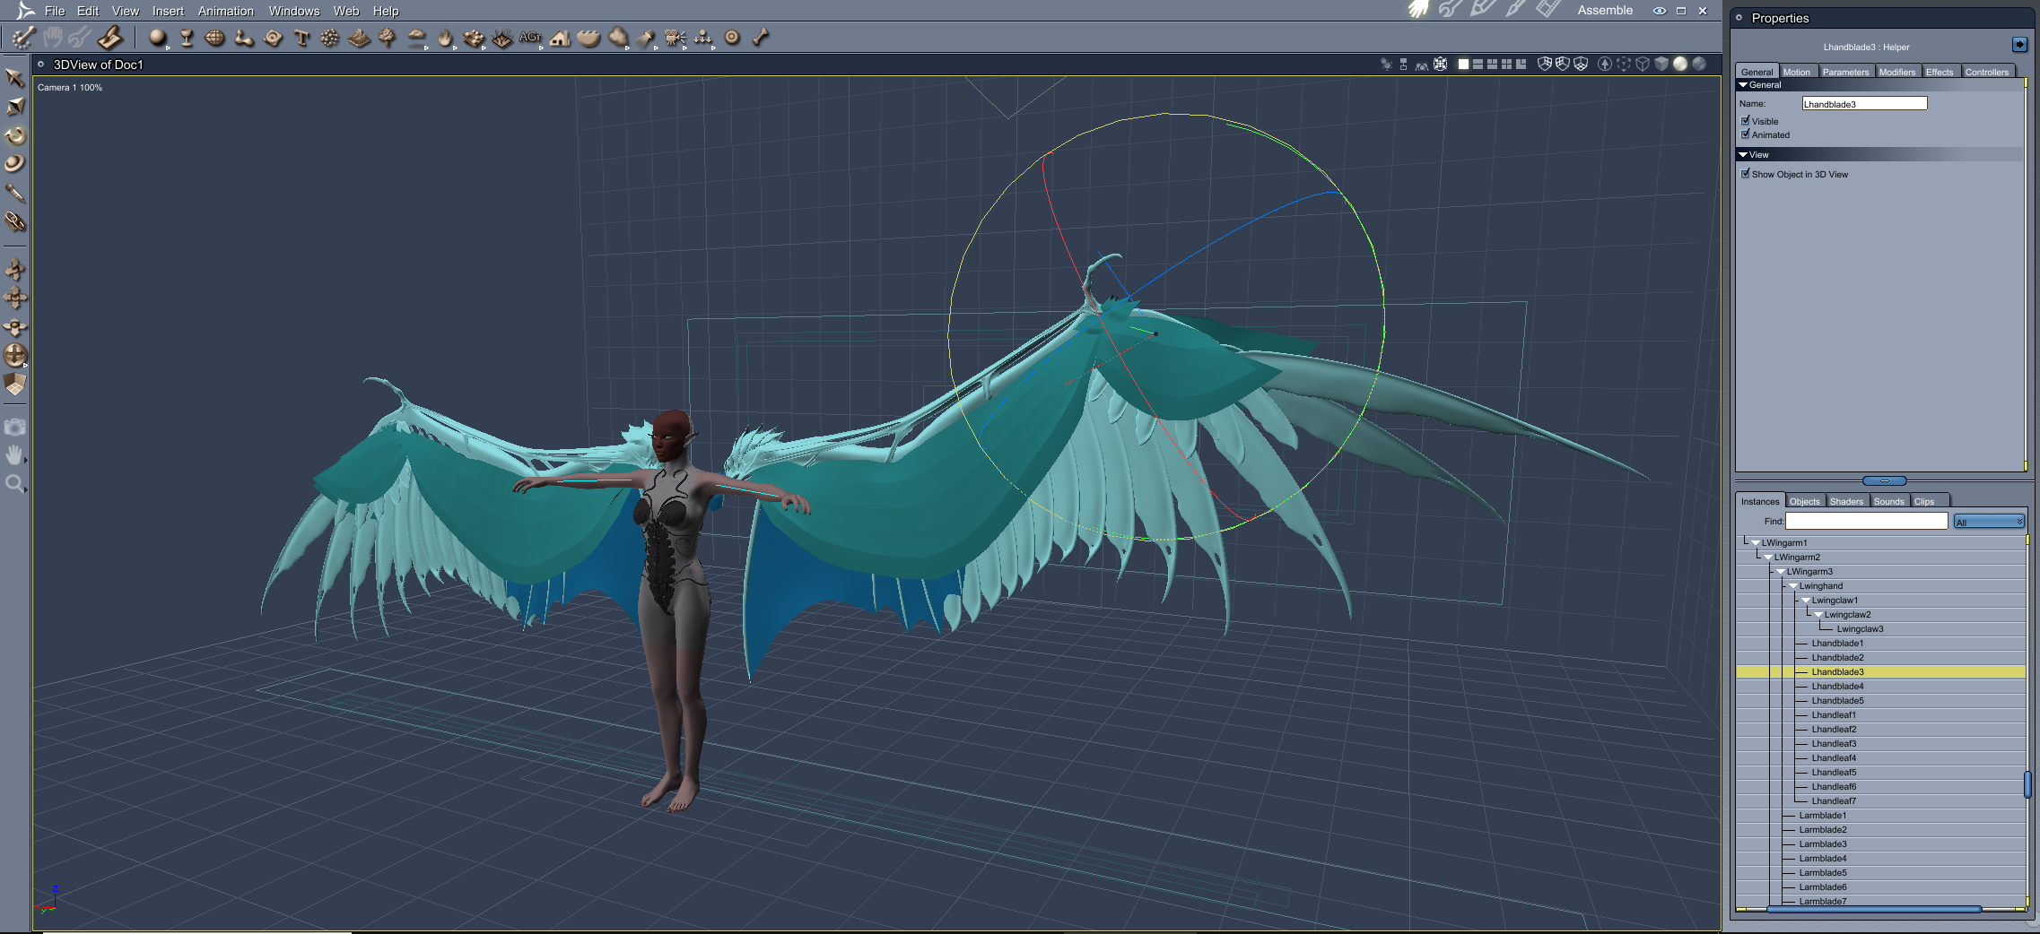Select Lhandleaf1 in the instance tree
This screenshot has height=934, width=2040.
pos(1834,715)
